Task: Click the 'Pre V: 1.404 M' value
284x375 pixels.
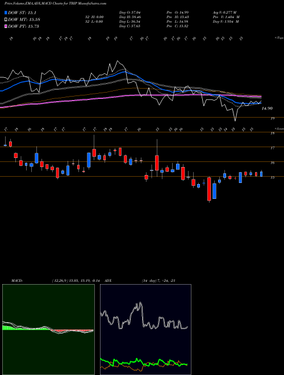Action: pos(226,17)
